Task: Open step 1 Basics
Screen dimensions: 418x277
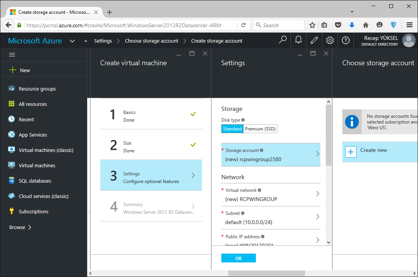Action: 151,114
